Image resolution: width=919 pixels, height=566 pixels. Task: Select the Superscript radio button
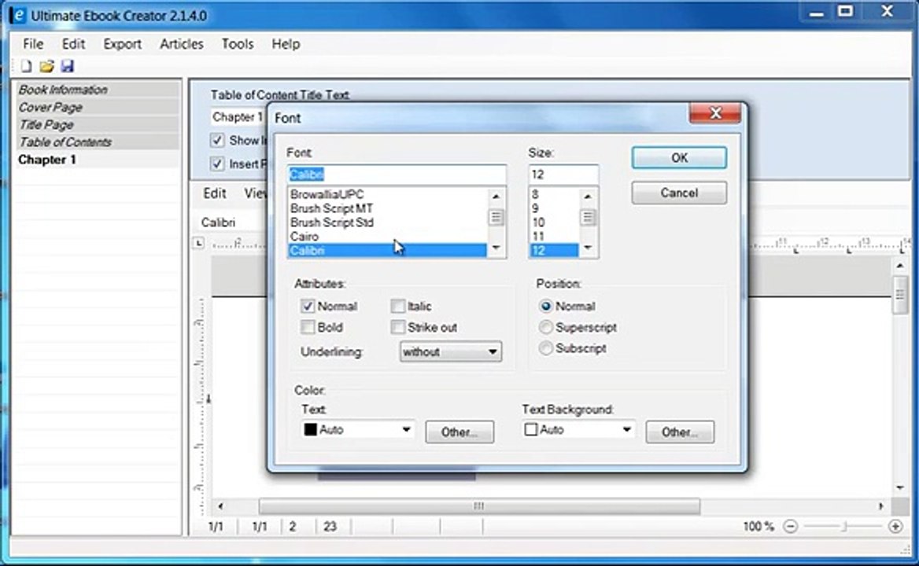click(x=546, y=327)
